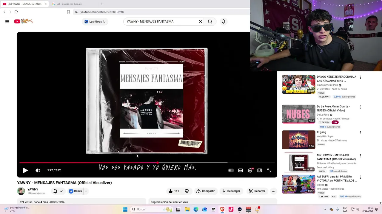The image size is (382, 214).
Task: Open the YouTube hamburger guide menu
Action: [x=7, y=21]
